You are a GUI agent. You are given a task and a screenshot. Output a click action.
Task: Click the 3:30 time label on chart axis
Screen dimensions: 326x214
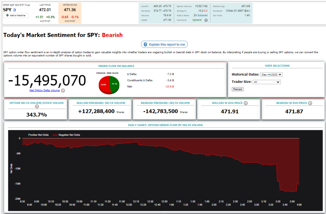[278, 202]
